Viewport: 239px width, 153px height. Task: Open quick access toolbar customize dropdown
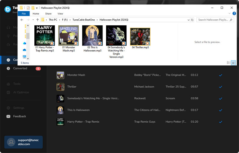(37, 8)
